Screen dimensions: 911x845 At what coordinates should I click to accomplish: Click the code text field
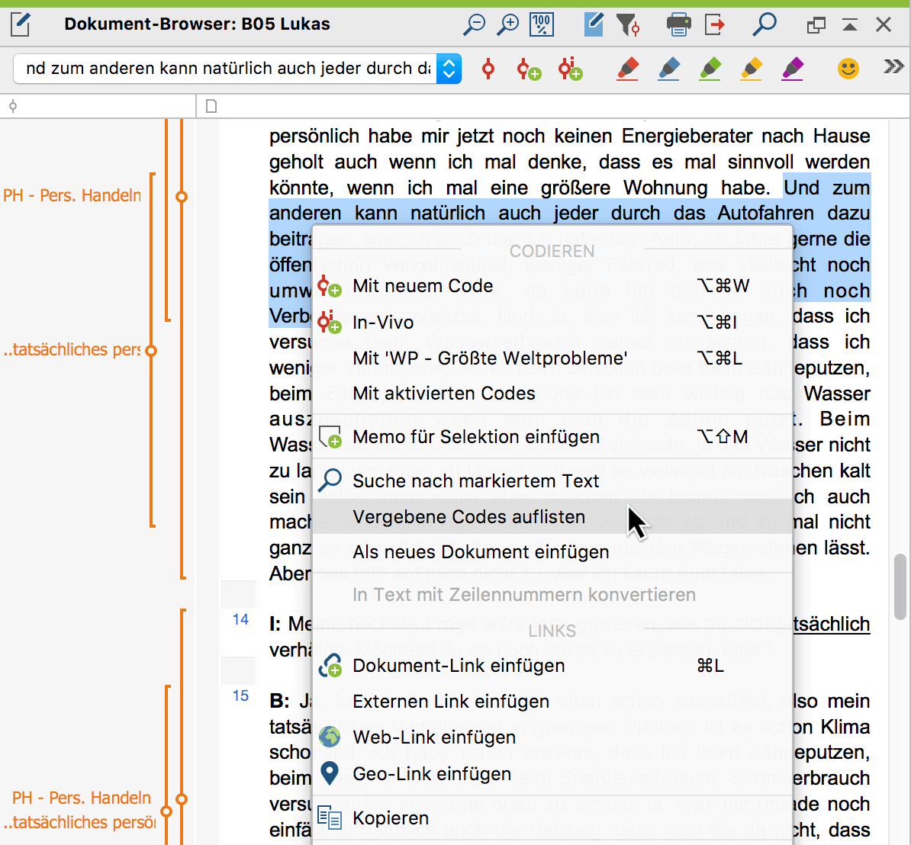(x=225, y=69)
